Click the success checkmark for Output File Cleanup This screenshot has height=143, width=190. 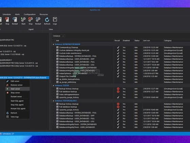118,76
